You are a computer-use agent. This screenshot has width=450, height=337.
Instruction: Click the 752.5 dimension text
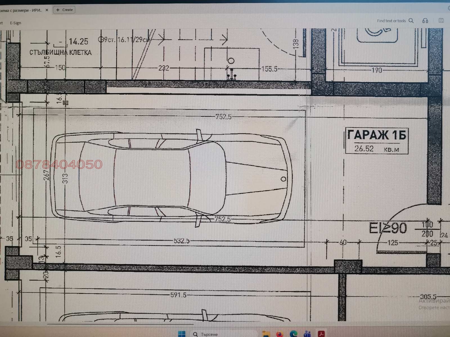coord(224,116)
